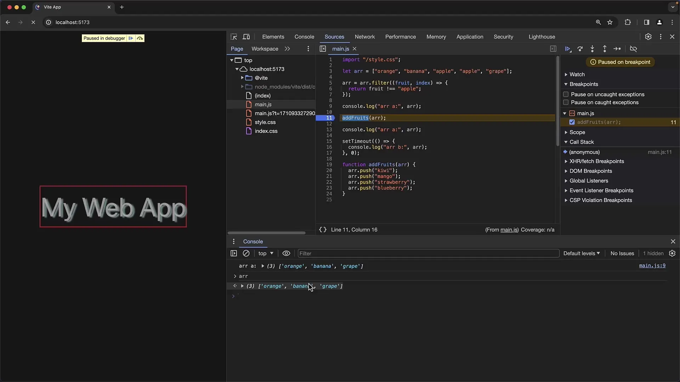Open navigator pane more options menu

point(308,49)
